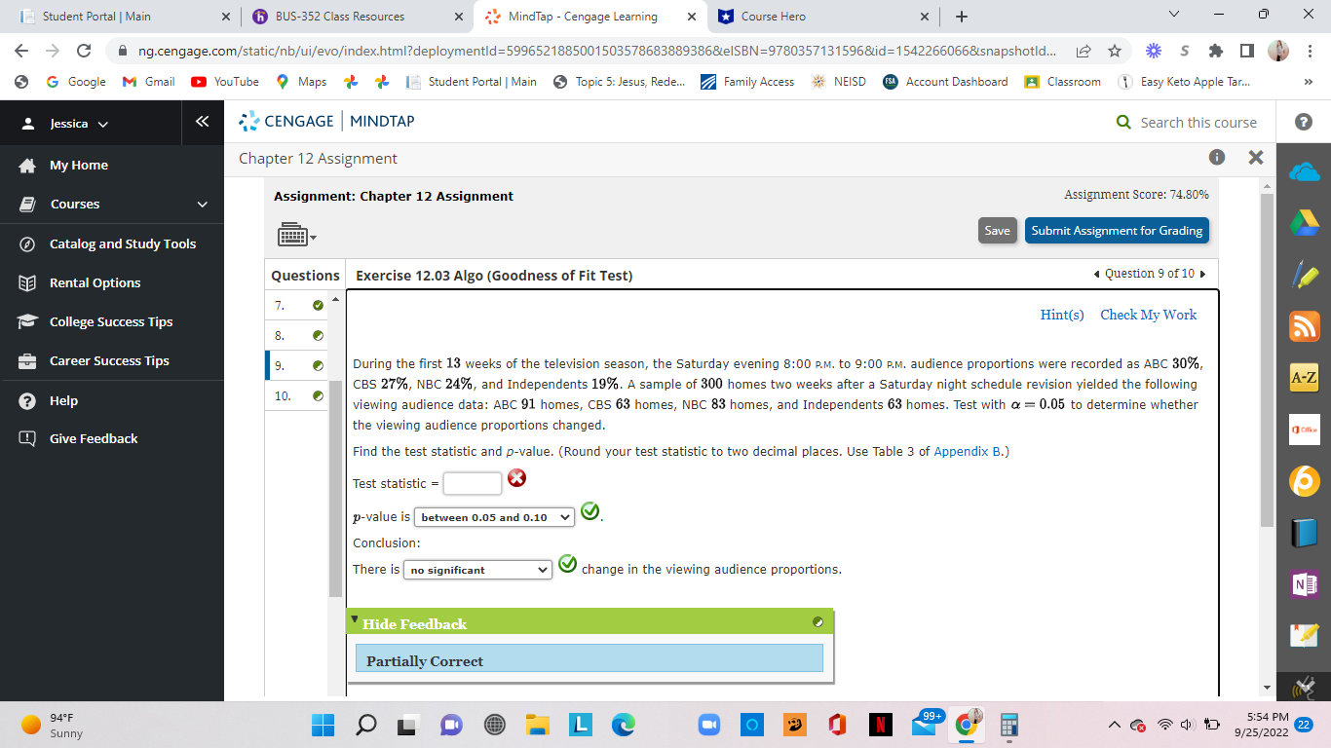Click the Test statistic input field
Screen dimensions: 1331x748
click(x=473, y=483)
